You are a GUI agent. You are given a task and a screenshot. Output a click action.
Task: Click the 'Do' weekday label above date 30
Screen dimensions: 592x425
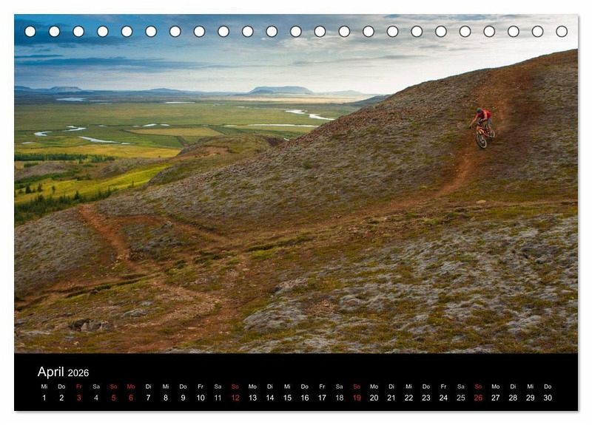tap(548, 387)
